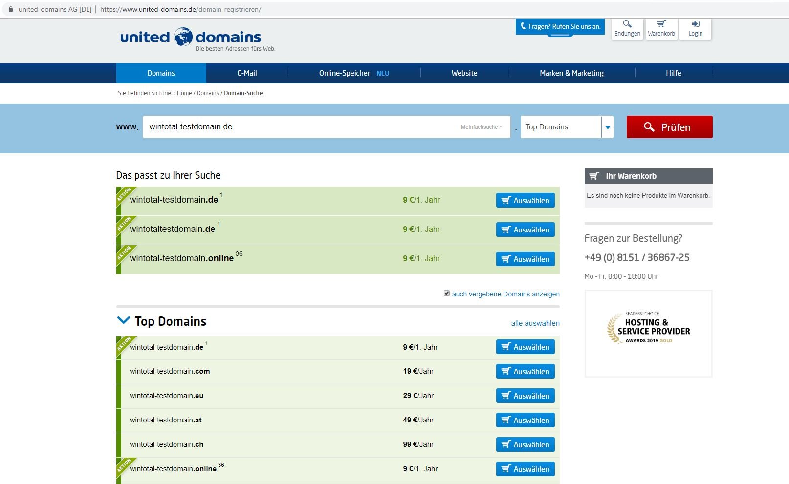The width and height of the screenshot is (789, 484).
Task: Click the 29 €/Jahr price text
Action: [418, 396]
